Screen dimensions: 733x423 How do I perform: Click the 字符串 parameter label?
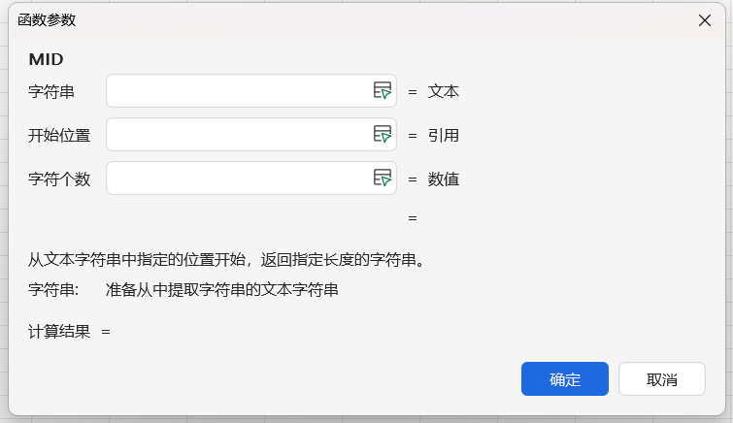[51, 92]
